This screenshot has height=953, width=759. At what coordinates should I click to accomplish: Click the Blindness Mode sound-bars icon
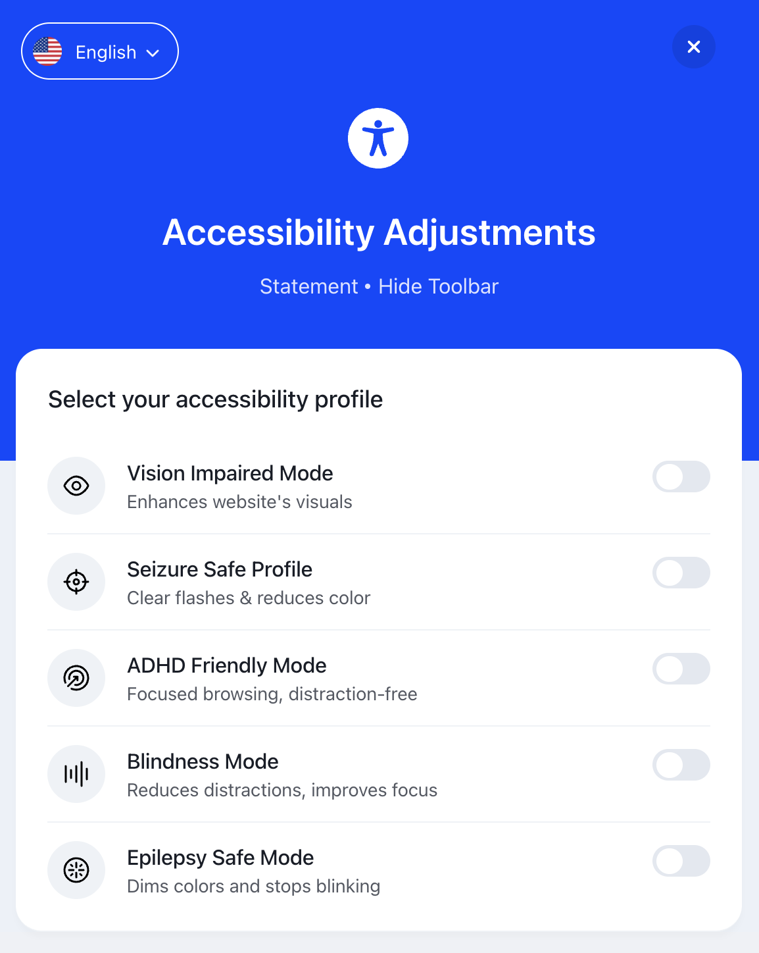coord(76,774)
